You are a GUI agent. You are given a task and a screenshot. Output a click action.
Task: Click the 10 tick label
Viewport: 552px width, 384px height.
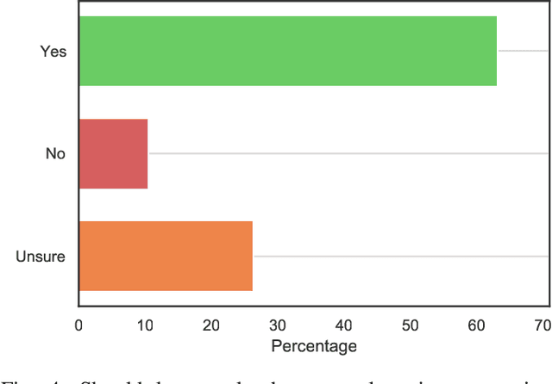pos(145,325)
